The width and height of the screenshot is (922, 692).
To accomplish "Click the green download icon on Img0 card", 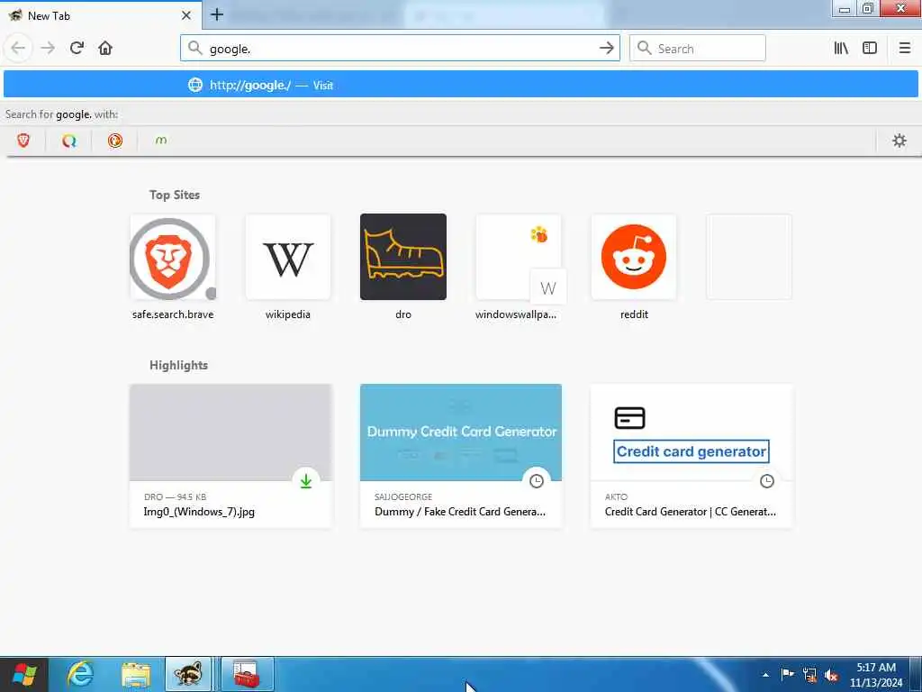I will (x=306, y=481).
